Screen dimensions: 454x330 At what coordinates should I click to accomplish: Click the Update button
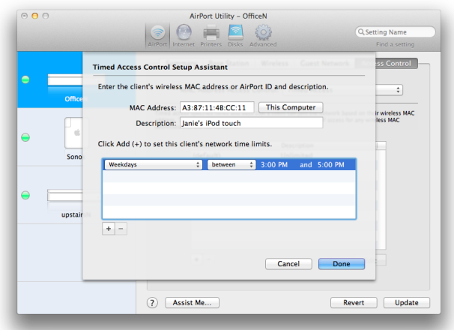pyautogui.click(x=407, y=303)
